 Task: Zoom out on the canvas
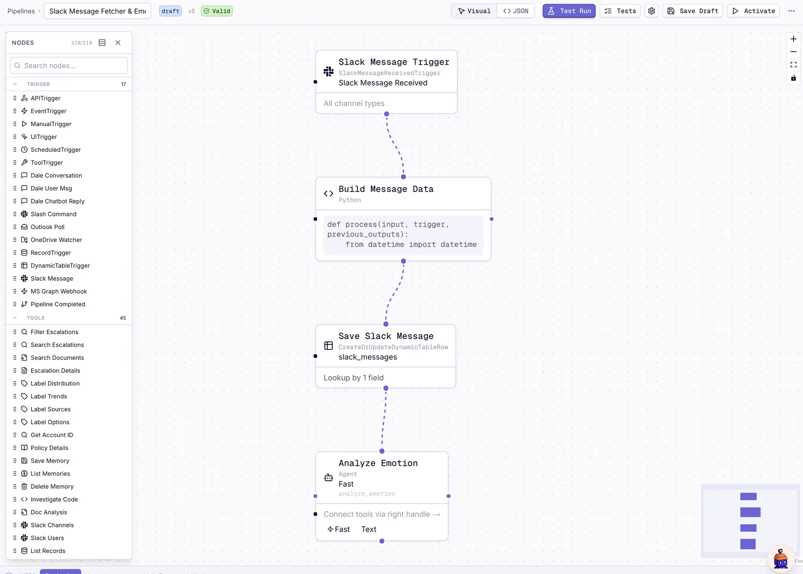[x=793, y=52]
